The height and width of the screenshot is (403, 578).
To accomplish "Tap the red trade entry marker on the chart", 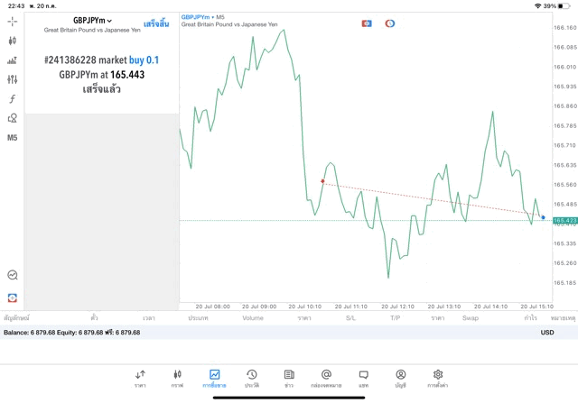I will (x=323, y=181).
